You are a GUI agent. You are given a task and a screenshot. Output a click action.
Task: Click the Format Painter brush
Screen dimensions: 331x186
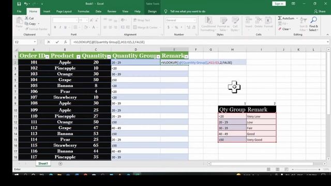[x=27, y=29]
